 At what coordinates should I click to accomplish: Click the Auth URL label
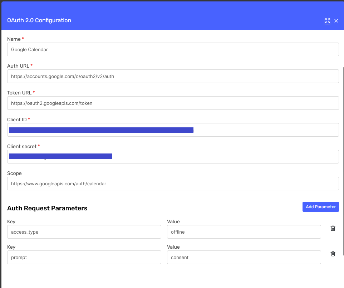tap(18, 66)
